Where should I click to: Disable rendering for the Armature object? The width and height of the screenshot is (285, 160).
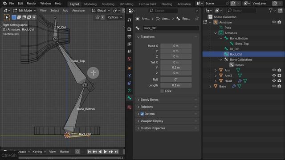[x=279, y=22]
